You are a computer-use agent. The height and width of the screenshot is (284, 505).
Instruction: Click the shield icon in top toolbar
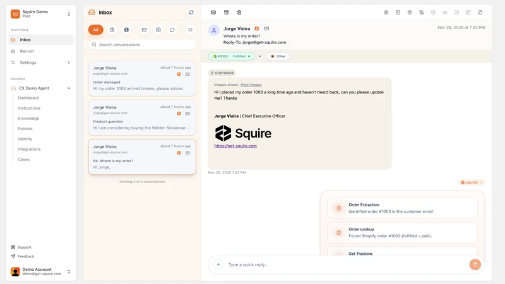(433, 12)
